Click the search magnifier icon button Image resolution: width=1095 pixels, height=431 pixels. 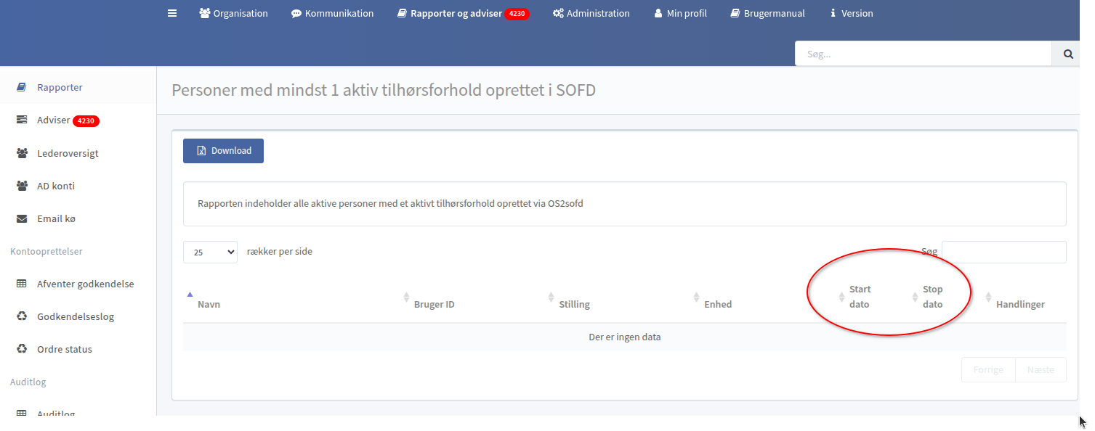point(1068,54)
